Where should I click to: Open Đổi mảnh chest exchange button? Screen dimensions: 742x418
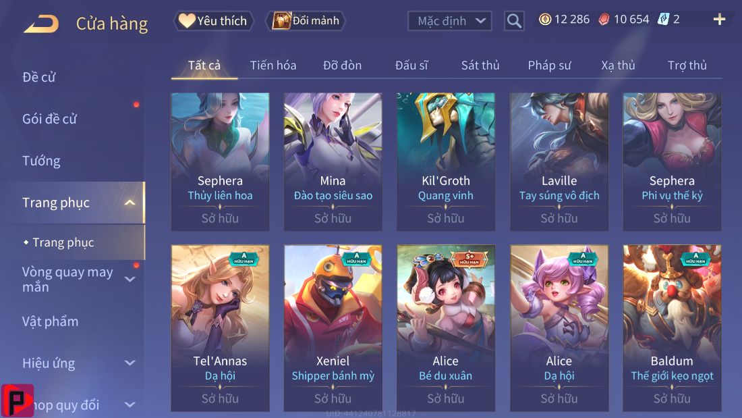306,21
